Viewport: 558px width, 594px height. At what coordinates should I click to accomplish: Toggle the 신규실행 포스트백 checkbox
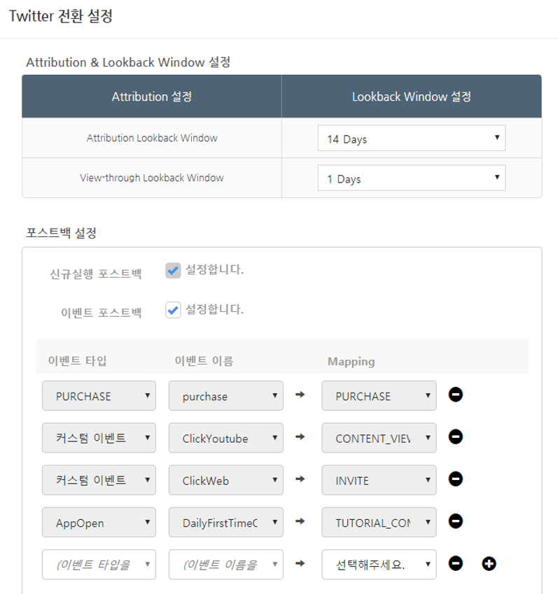pos(173,271)
